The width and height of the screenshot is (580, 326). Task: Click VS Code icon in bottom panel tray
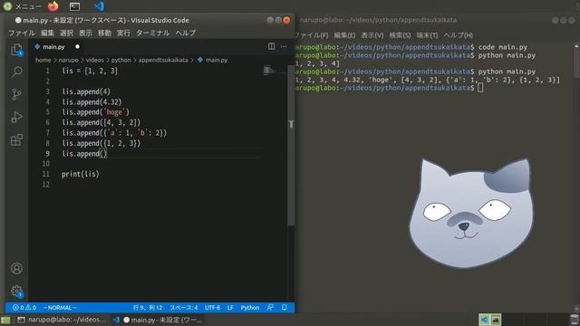[x=484, y=320]
